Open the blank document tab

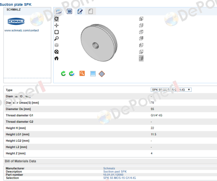tap(90, 11)
